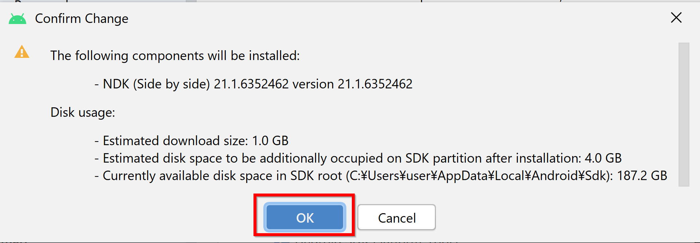Image resolution: width=700 pixels, height=243 pixels.
Task: Click the yellow warning triangle icon
Action: [x=22, y=52]
